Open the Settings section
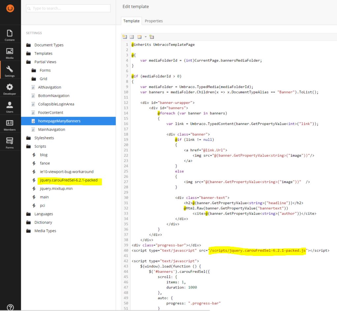Screen dimensions: 337x311 [x=10, y=71]
